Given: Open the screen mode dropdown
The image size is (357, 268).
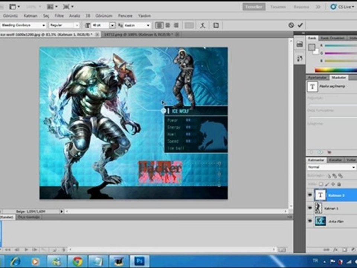Looking at the screenshot, I should click(x=68, y=7).
